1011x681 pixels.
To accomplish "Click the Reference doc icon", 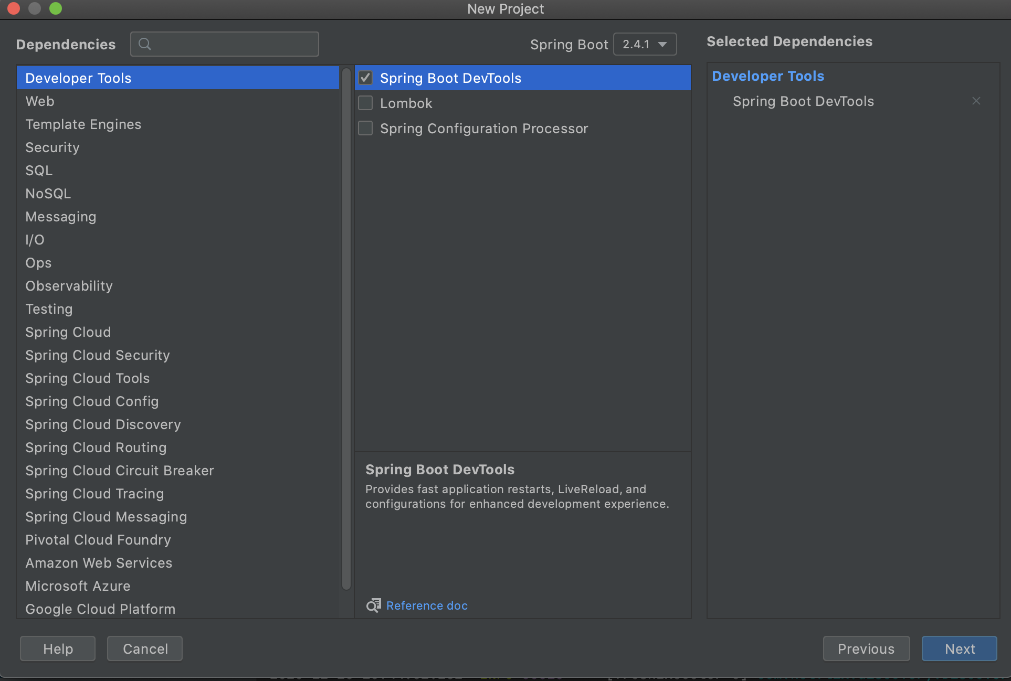I will coord(373,605).
